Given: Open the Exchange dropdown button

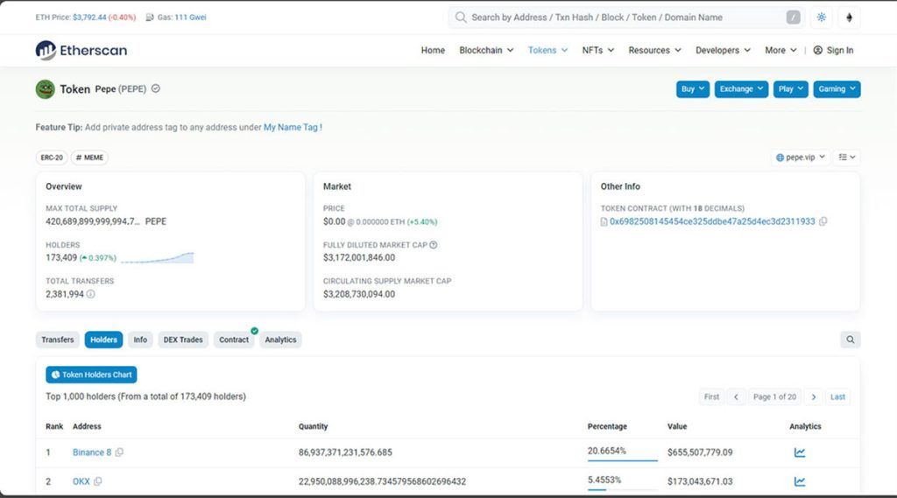Looking at the screenshot, I should (x=740, y=88).
